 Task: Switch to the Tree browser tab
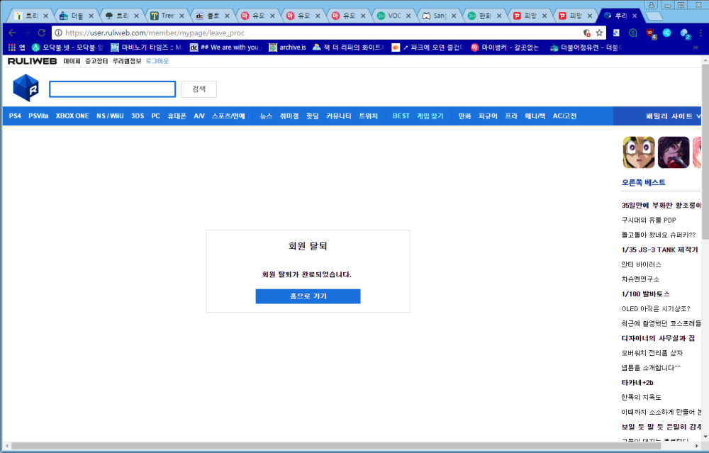(164, 15)
